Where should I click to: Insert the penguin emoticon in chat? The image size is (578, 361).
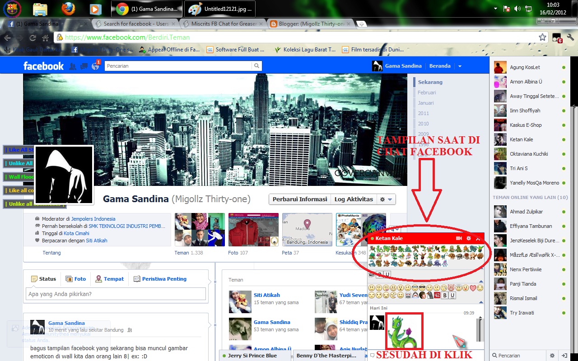(430, 295)
